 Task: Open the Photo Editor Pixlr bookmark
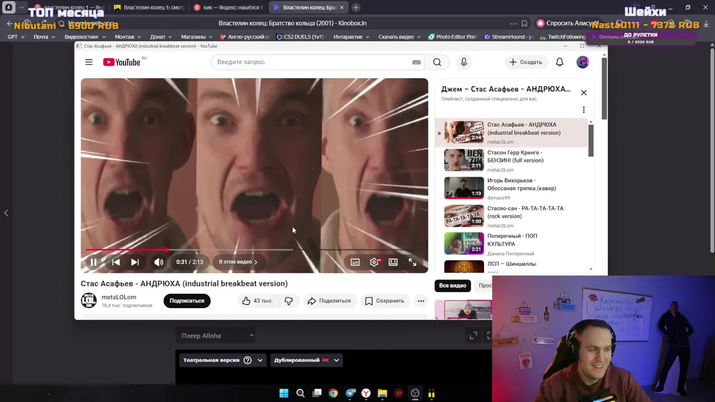(x=452, y=37)
